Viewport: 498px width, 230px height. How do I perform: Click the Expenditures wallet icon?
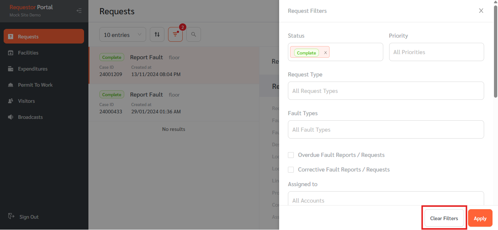[x=11, y=69]
